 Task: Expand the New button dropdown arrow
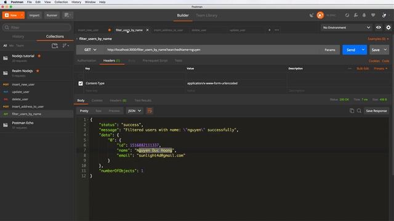point(22,15)
